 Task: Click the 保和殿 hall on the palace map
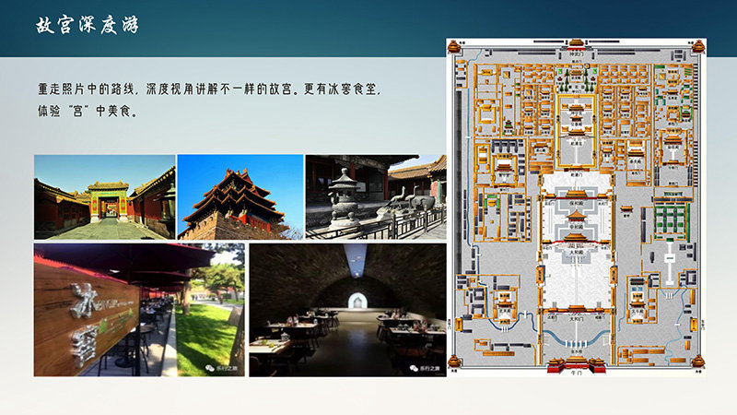(x=575, y=196)
